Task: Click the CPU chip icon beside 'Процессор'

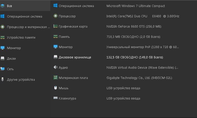Action: [x=55, y=16]
